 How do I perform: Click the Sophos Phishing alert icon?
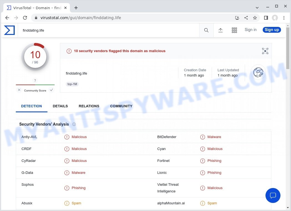[x=67, y=188]
